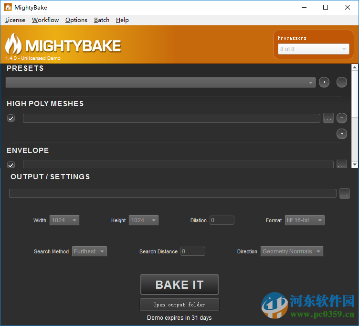This screenshot has width=359, height=326.
Task: Open the Help menu
Action: coord(122,20)
